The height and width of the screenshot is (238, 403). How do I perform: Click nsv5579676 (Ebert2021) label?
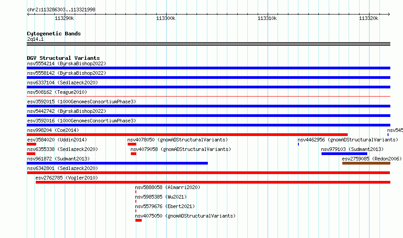click(165, 206)
